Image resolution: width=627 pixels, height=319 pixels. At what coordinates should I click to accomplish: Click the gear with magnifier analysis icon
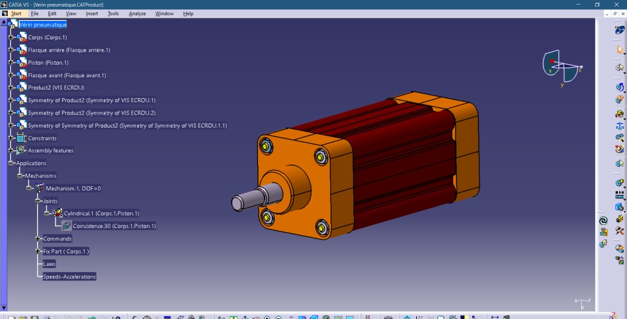tap(619, 138)
